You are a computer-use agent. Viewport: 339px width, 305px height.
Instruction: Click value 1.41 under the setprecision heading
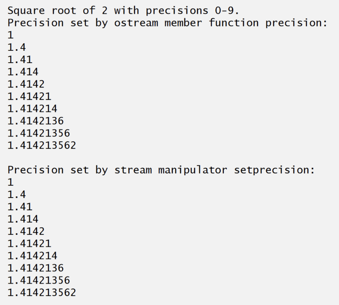point(20,207)
